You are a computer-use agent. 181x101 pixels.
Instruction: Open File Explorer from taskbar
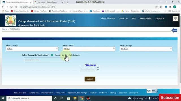tap(75, 98)
